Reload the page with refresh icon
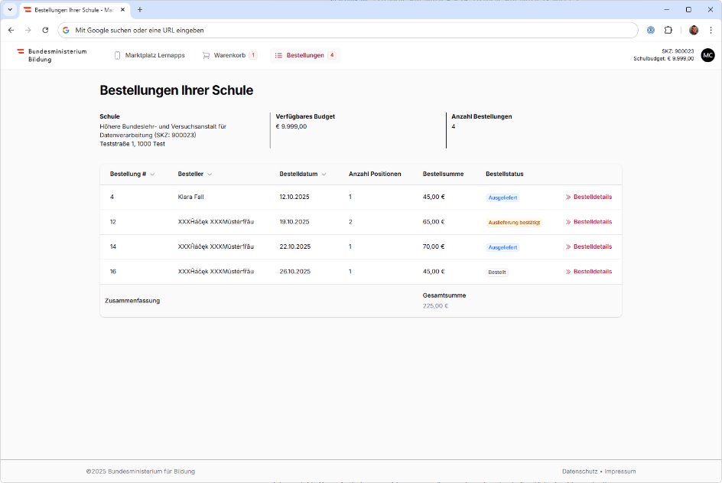Viewport: 722px width, 483px height. pyautogui.click(x=45, y=30)
